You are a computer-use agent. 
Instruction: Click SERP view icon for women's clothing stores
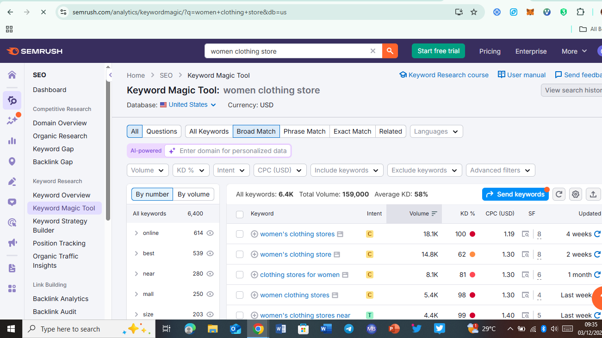pyautogui.click(x=525, y=234)
